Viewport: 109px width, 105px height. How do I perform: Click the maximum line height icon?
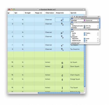84,40
